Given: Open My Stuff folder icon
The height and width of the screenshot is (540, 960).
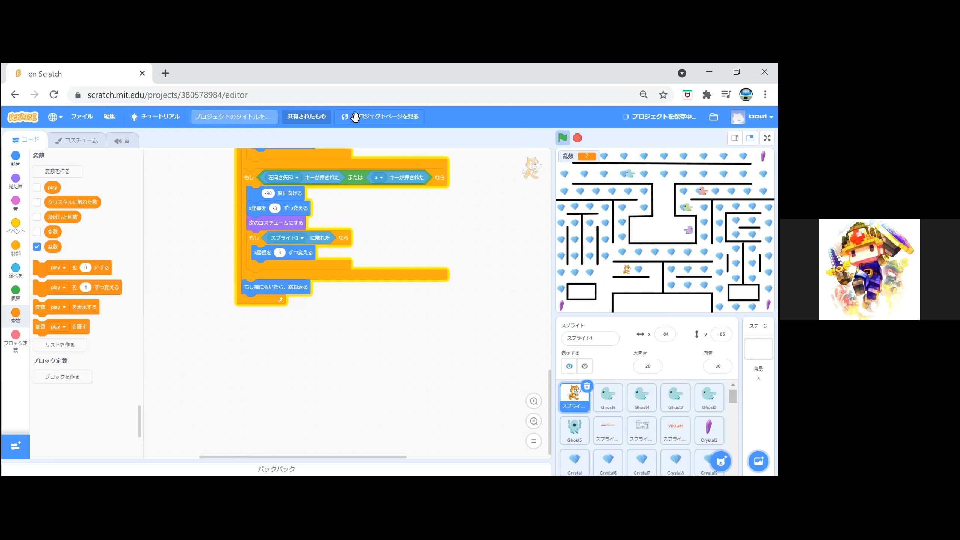Looking at the screenshot, I should (x=713, y=117).
